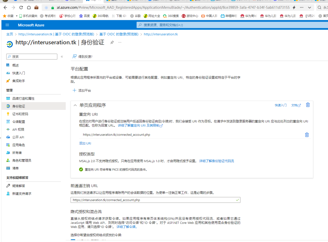Image resolution: width=328 pixels, height=242 pixels.
Task: Open 证书和密码 page
Action: [20, 114]
